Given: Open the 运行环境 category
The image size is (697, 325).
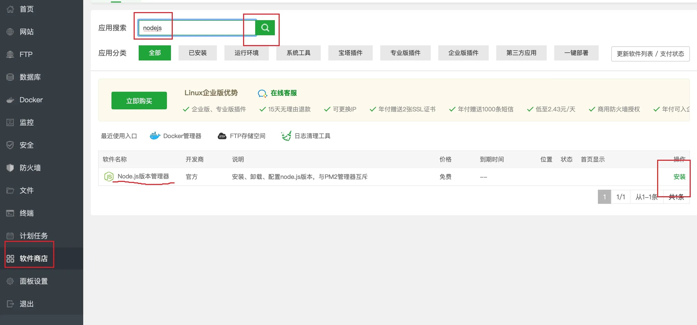Looking at the screenshot, I should pyautogui.click(x=246, y=53).
